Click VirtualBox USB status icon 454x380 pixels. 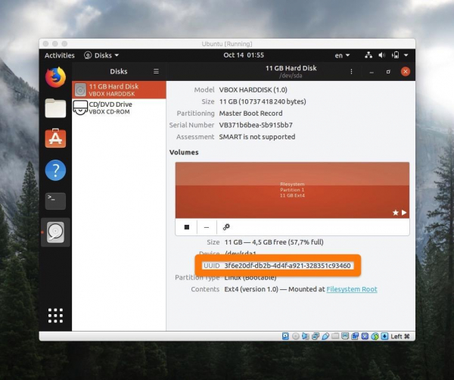[x=325, y=336]
